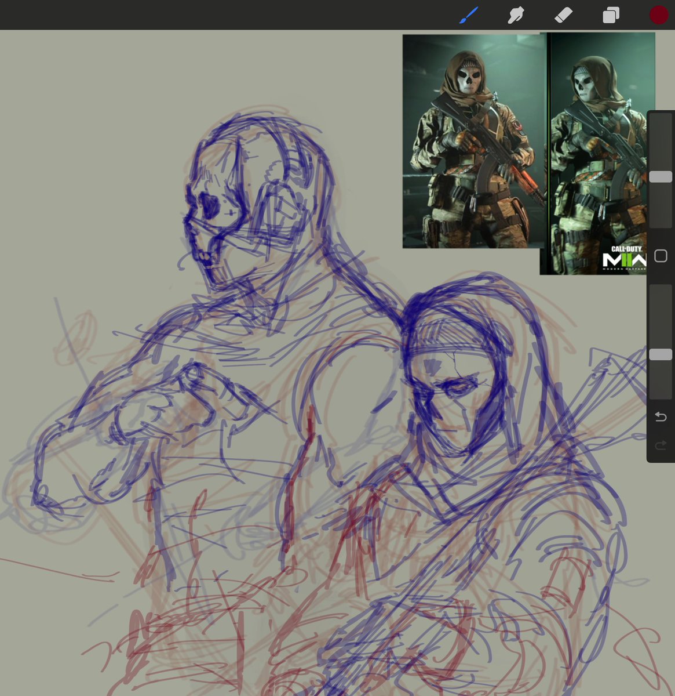This screenshot has height=696, width=675.
Task: Open the Layers panel
Action: [611, 15]
